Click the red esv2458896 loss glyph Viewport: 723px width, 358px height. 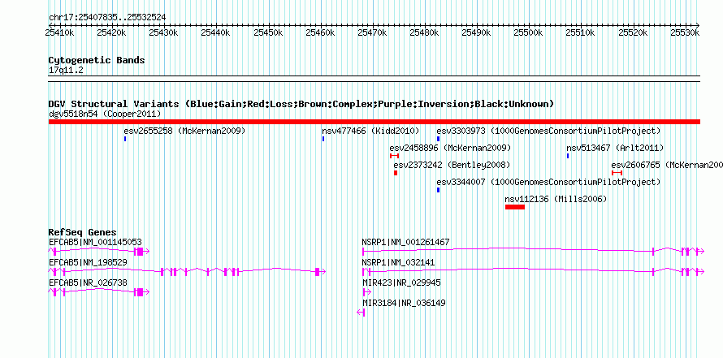click(394, 156)
